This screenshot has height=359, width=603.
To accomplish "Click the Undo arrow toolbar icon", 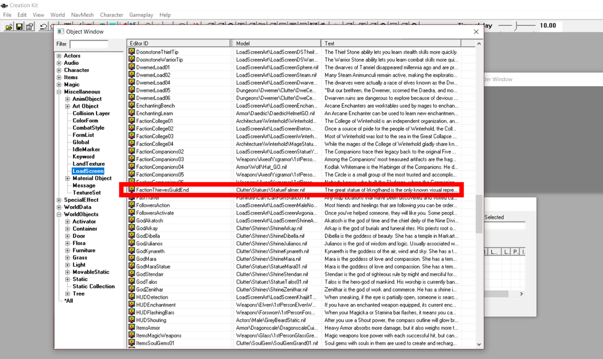I will pyautogui.click(x=43, y=27).
